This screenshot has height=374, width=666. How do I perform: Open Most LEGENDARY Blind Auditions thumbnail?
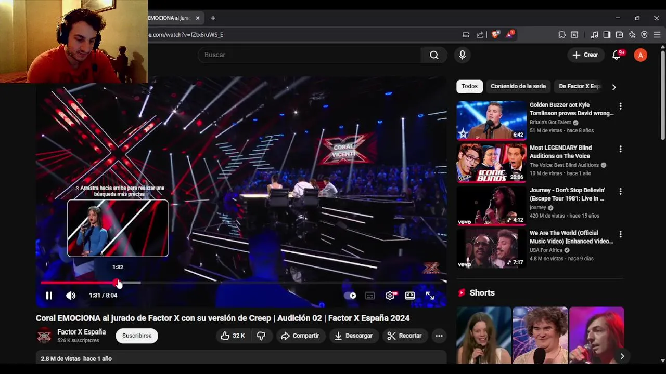492,163
